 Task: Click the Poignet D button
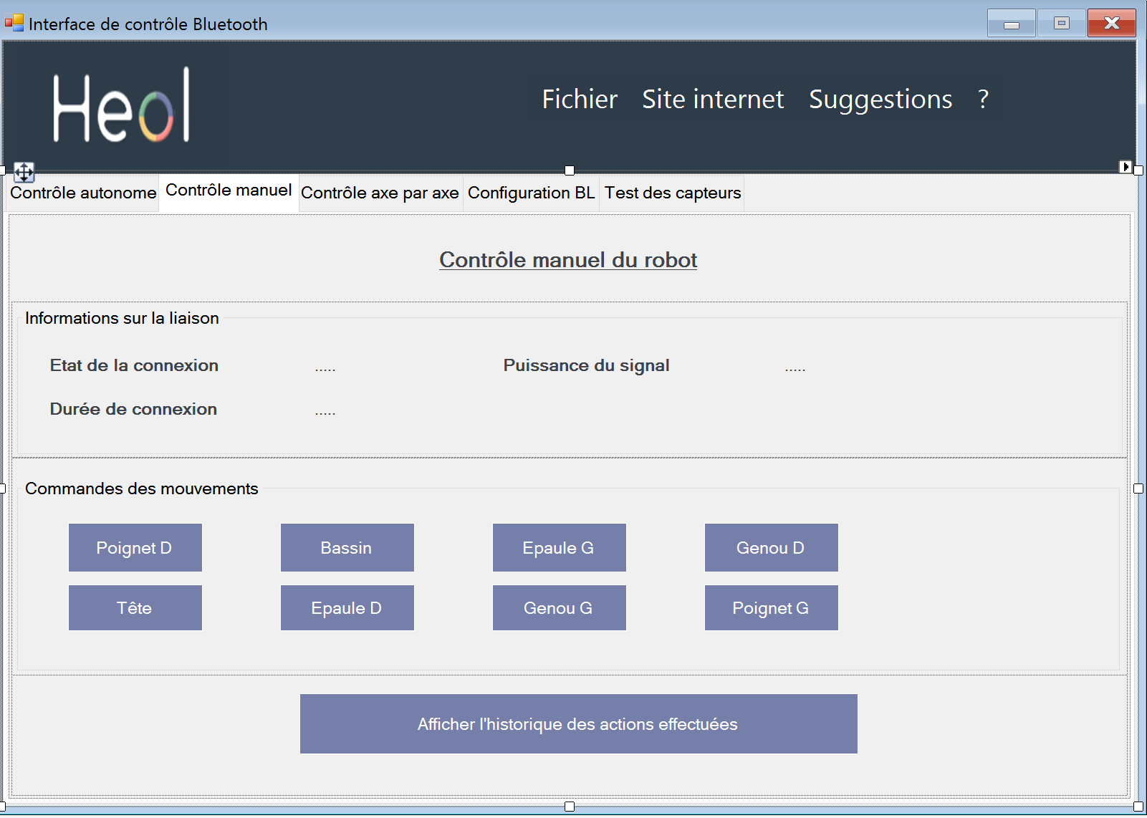[x=135, y=548]
